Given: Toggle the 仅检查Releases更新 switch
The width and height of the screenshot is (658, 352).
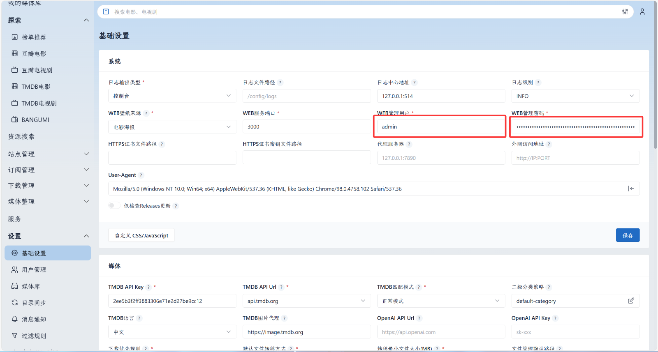Looking at the screenshot, I should (x=114, y=206).
